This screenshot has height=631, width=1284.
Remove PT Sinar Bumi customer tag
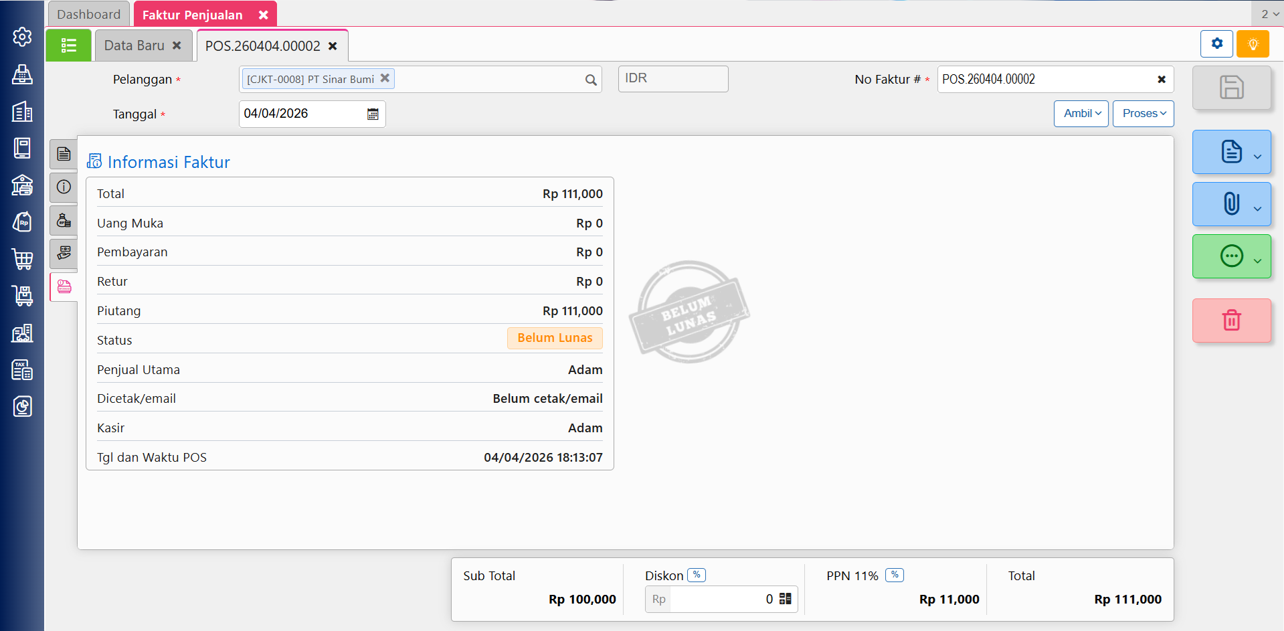coord(385,78)
